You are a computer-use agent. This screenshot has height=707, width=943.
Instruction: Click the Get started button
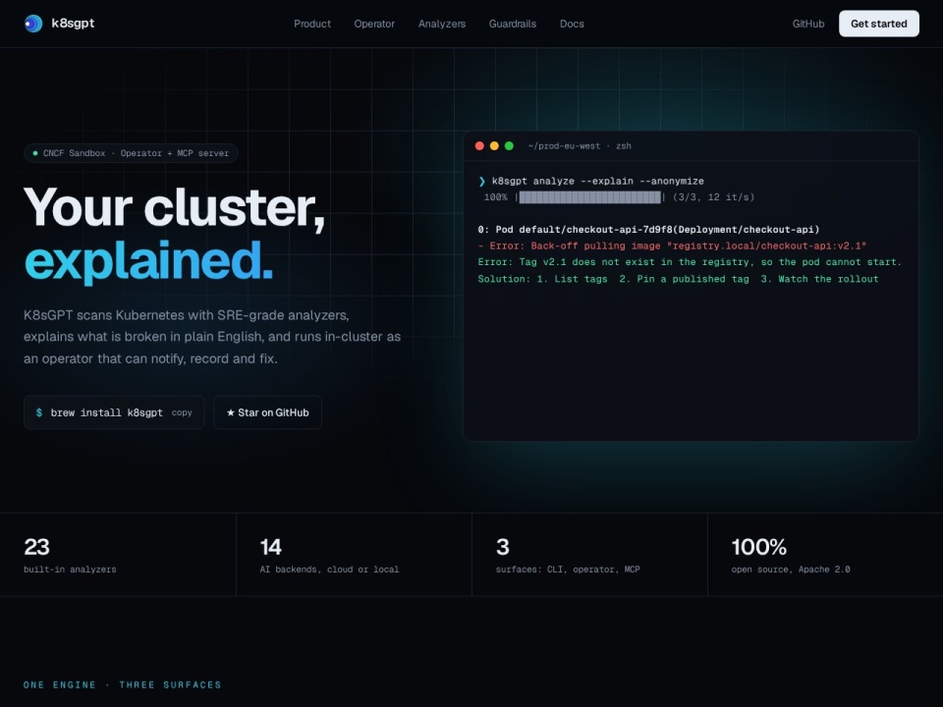point(878,24)
